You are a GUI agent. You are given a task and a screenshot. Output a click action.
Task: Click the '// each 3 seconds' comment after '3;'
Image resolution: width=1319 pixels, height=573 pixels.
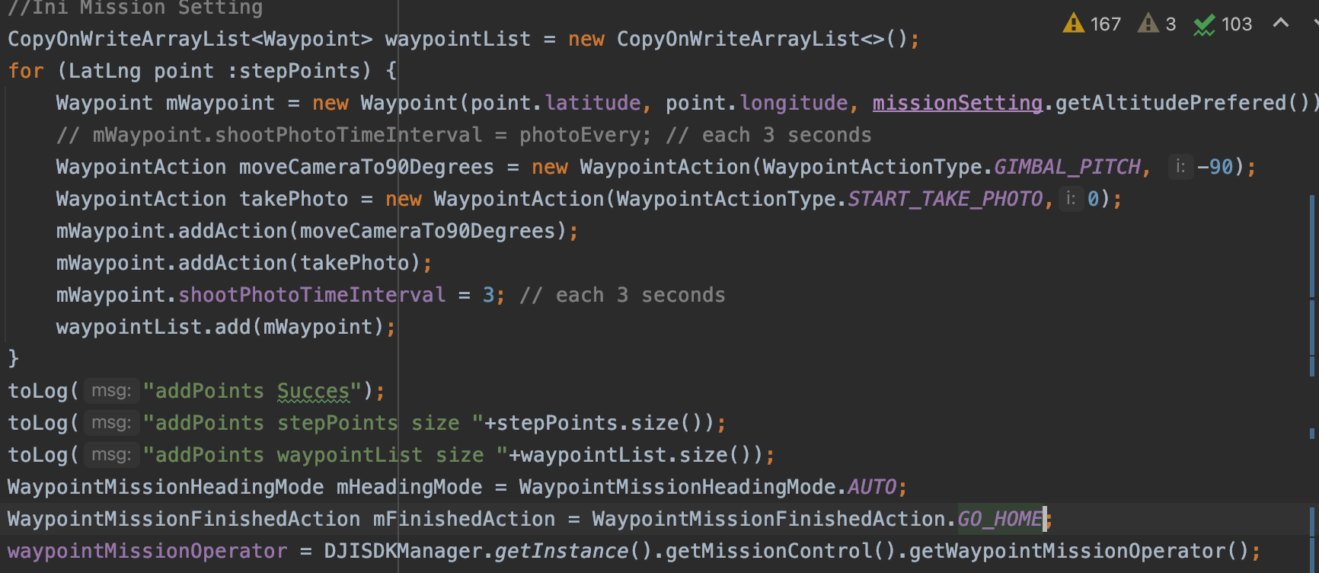pyautogui.click(x=622, y=295)
